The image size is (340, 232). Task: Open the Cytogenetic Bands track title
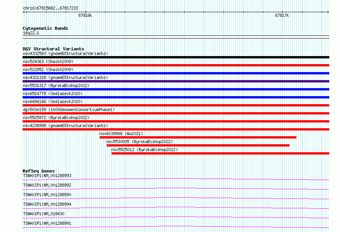click(x=45, y=28)
